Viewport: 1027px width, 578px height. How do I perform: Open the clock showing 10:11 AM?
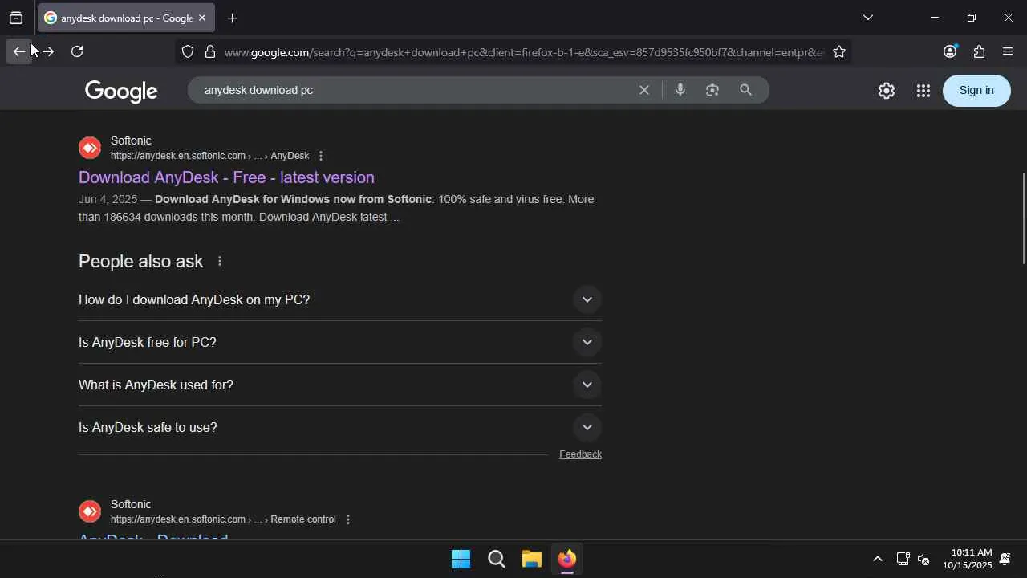(967, 559)
